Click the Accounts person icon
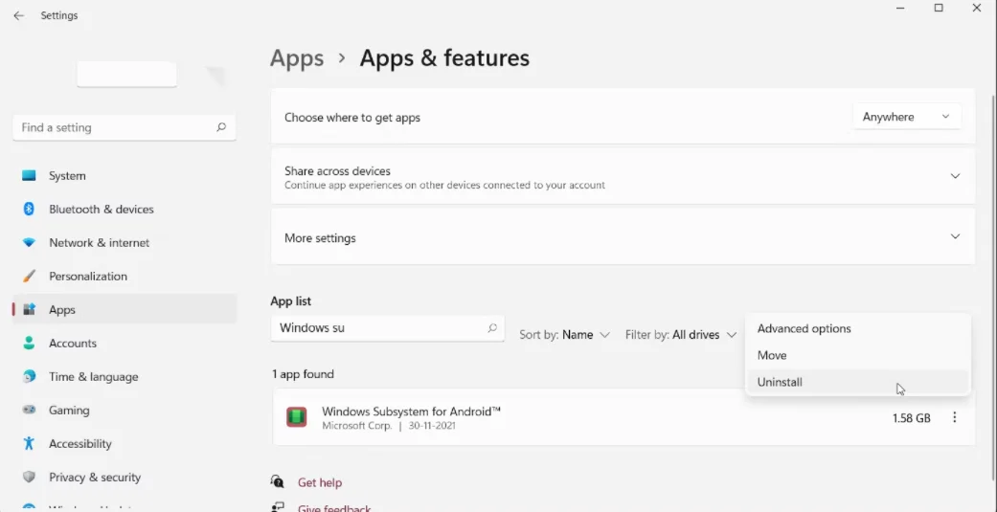 tap(29, 343)
